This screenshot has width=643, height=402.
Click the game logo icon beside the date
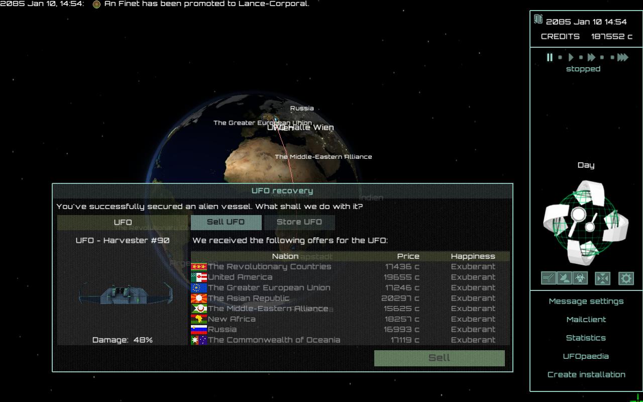pos(538,19)
